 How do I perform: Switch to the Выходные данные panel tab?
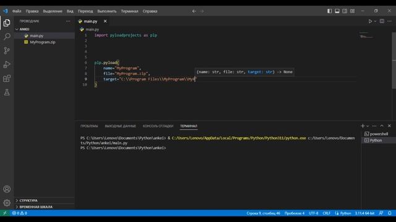120,126
